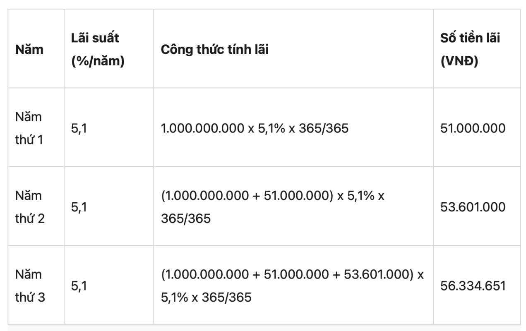Select the 'Năm thứ 1' row label
This screenshot has width=526, height=331.
click(29, 128)
